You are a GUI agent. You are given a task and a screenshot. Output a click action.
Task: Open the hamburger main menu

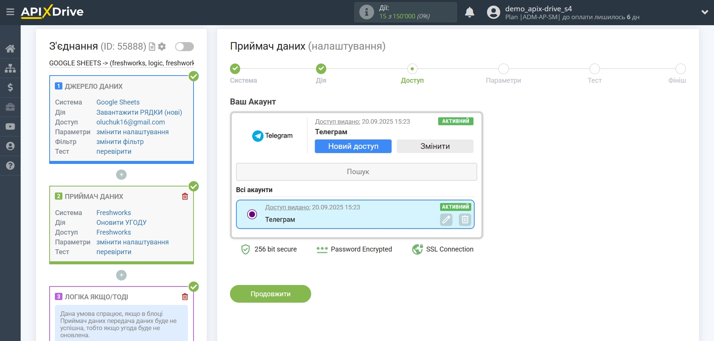(10, 12)
